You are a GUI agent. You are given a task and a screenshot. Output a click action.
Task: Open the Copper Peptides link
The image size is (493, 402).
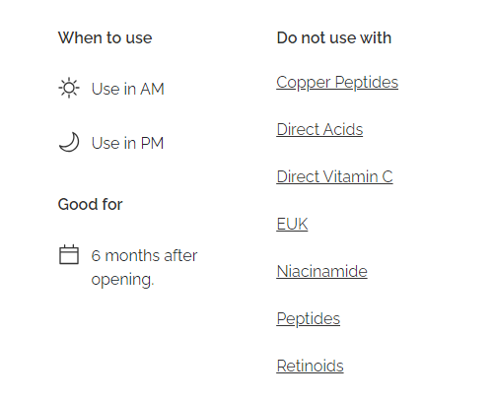[x=337, y=83]
